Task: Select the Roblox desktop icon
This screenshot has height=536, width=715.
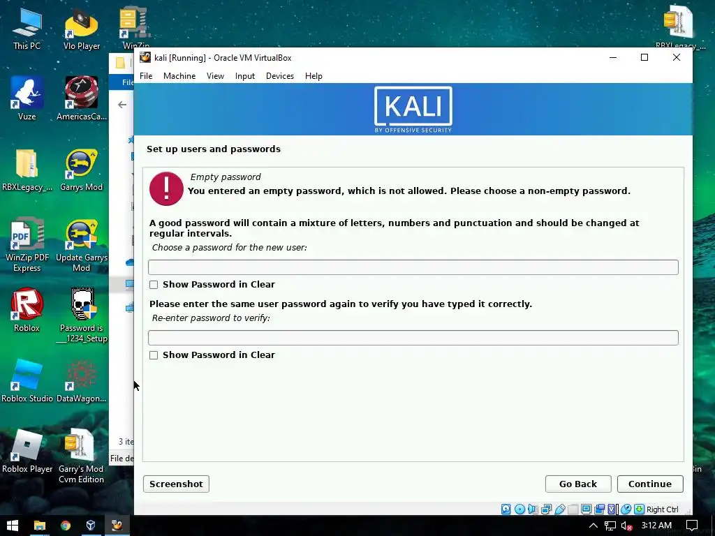Action: pyautogui.click(x=27, y=310)
